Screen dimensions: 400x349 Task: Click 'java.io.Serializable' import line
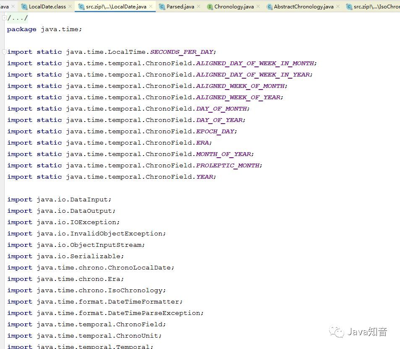pyautogui.click(x=65, y=256)
